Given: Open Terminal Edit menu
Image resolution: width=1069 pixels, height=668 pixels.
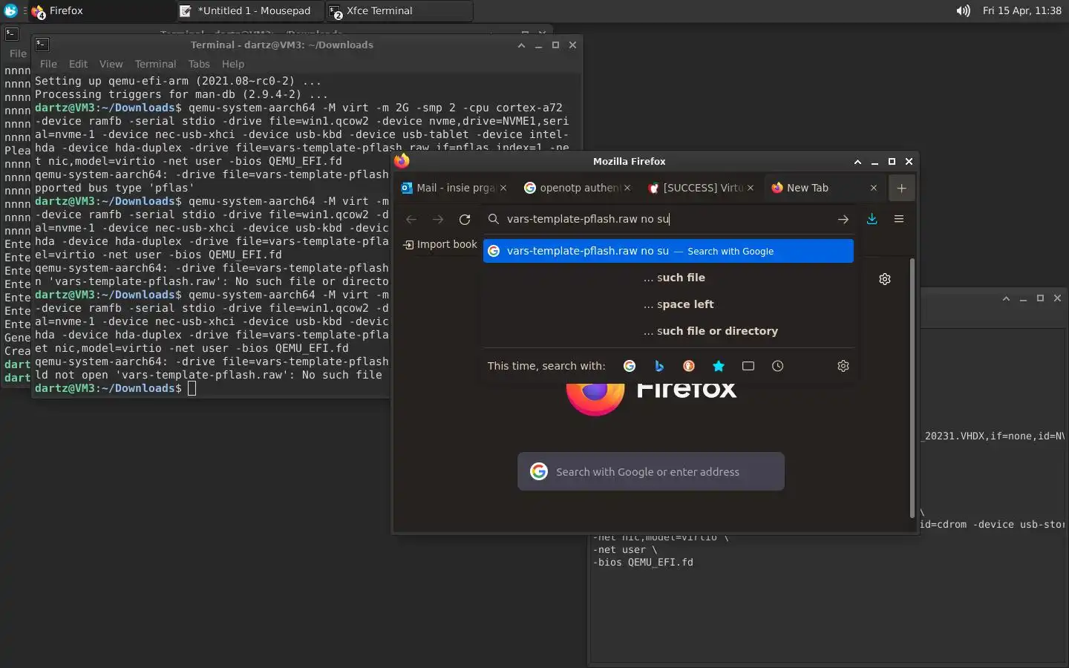Looking at the screenshot, I should click(x=78, y=64).
